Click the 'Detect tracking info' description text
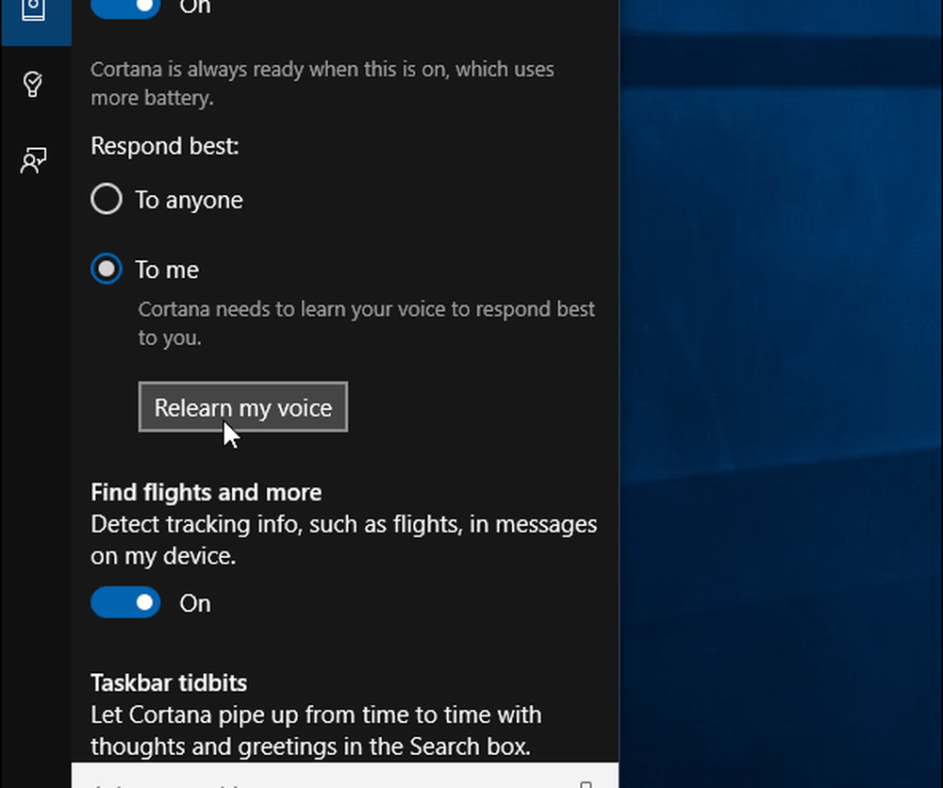Image resolution: width=943 pixels, height=788 pixels. pos(344,540)
